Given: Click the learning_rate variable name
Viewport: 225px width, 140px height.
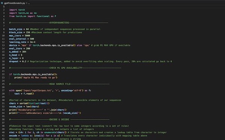Looking at the screenshot, I should [18, 42].
